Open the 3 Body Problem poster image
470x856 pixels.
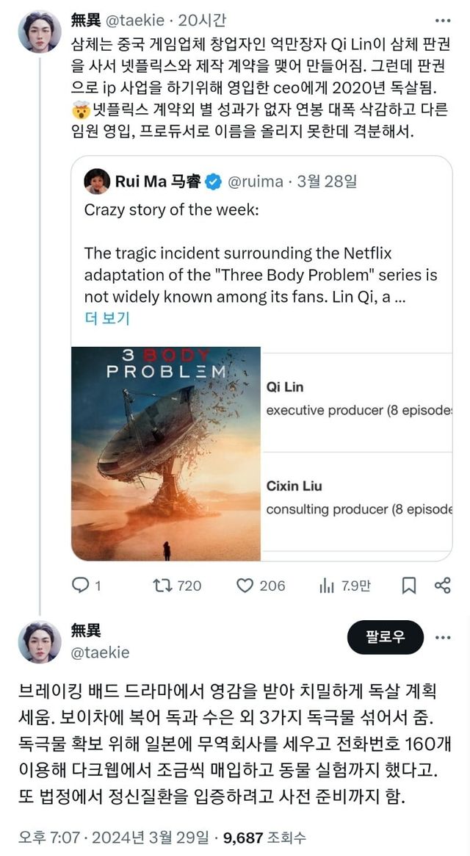pyautogui.click(x=166, y=453)
